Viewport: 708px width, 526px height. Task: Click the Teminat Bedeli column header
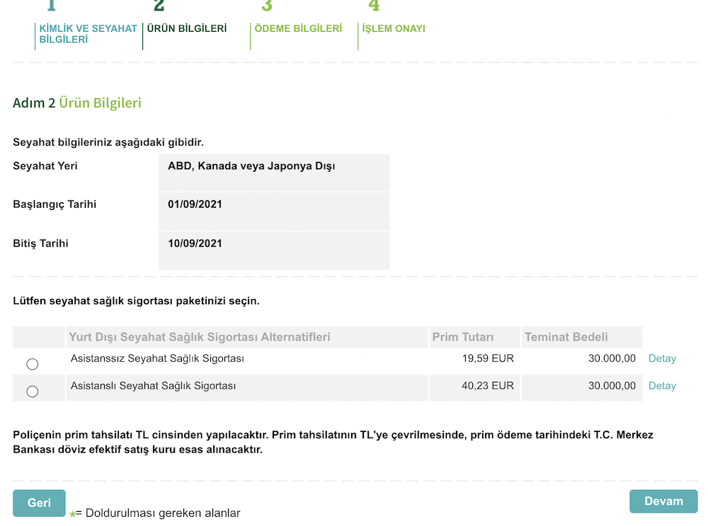[581, 337]
